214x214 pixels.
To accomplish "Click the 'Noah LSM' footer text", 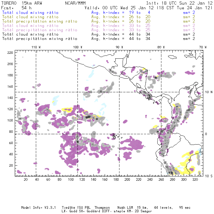I will 125,208.
